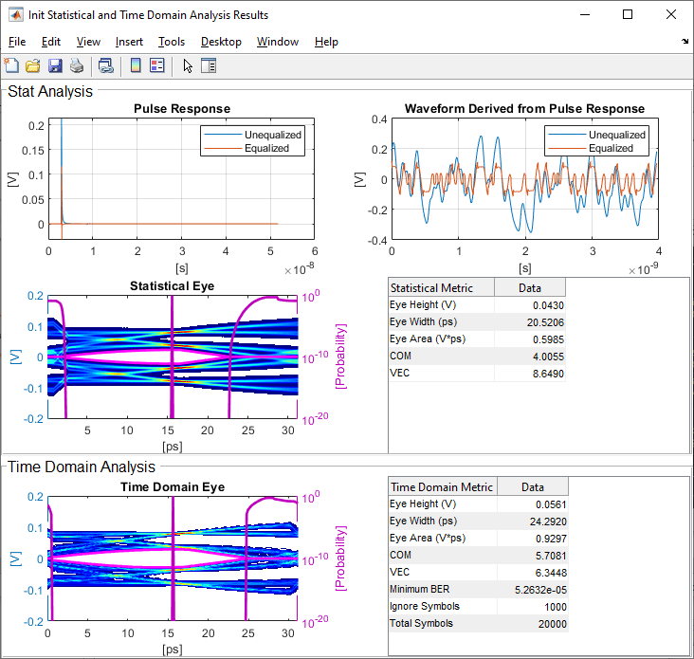
Task: Expand the Desktop menu
Action: (221, 42)
